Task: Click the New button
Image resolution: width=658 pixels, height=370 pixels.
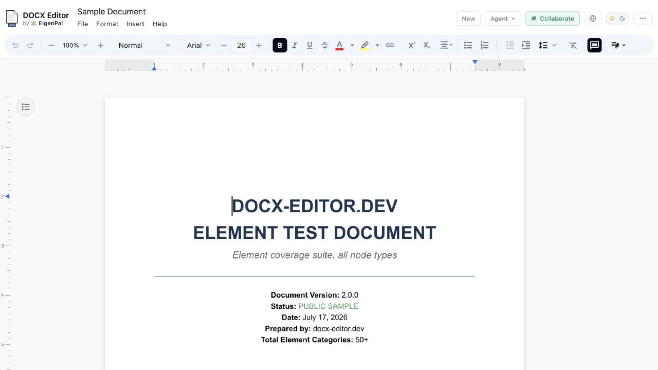Action: 468,18
